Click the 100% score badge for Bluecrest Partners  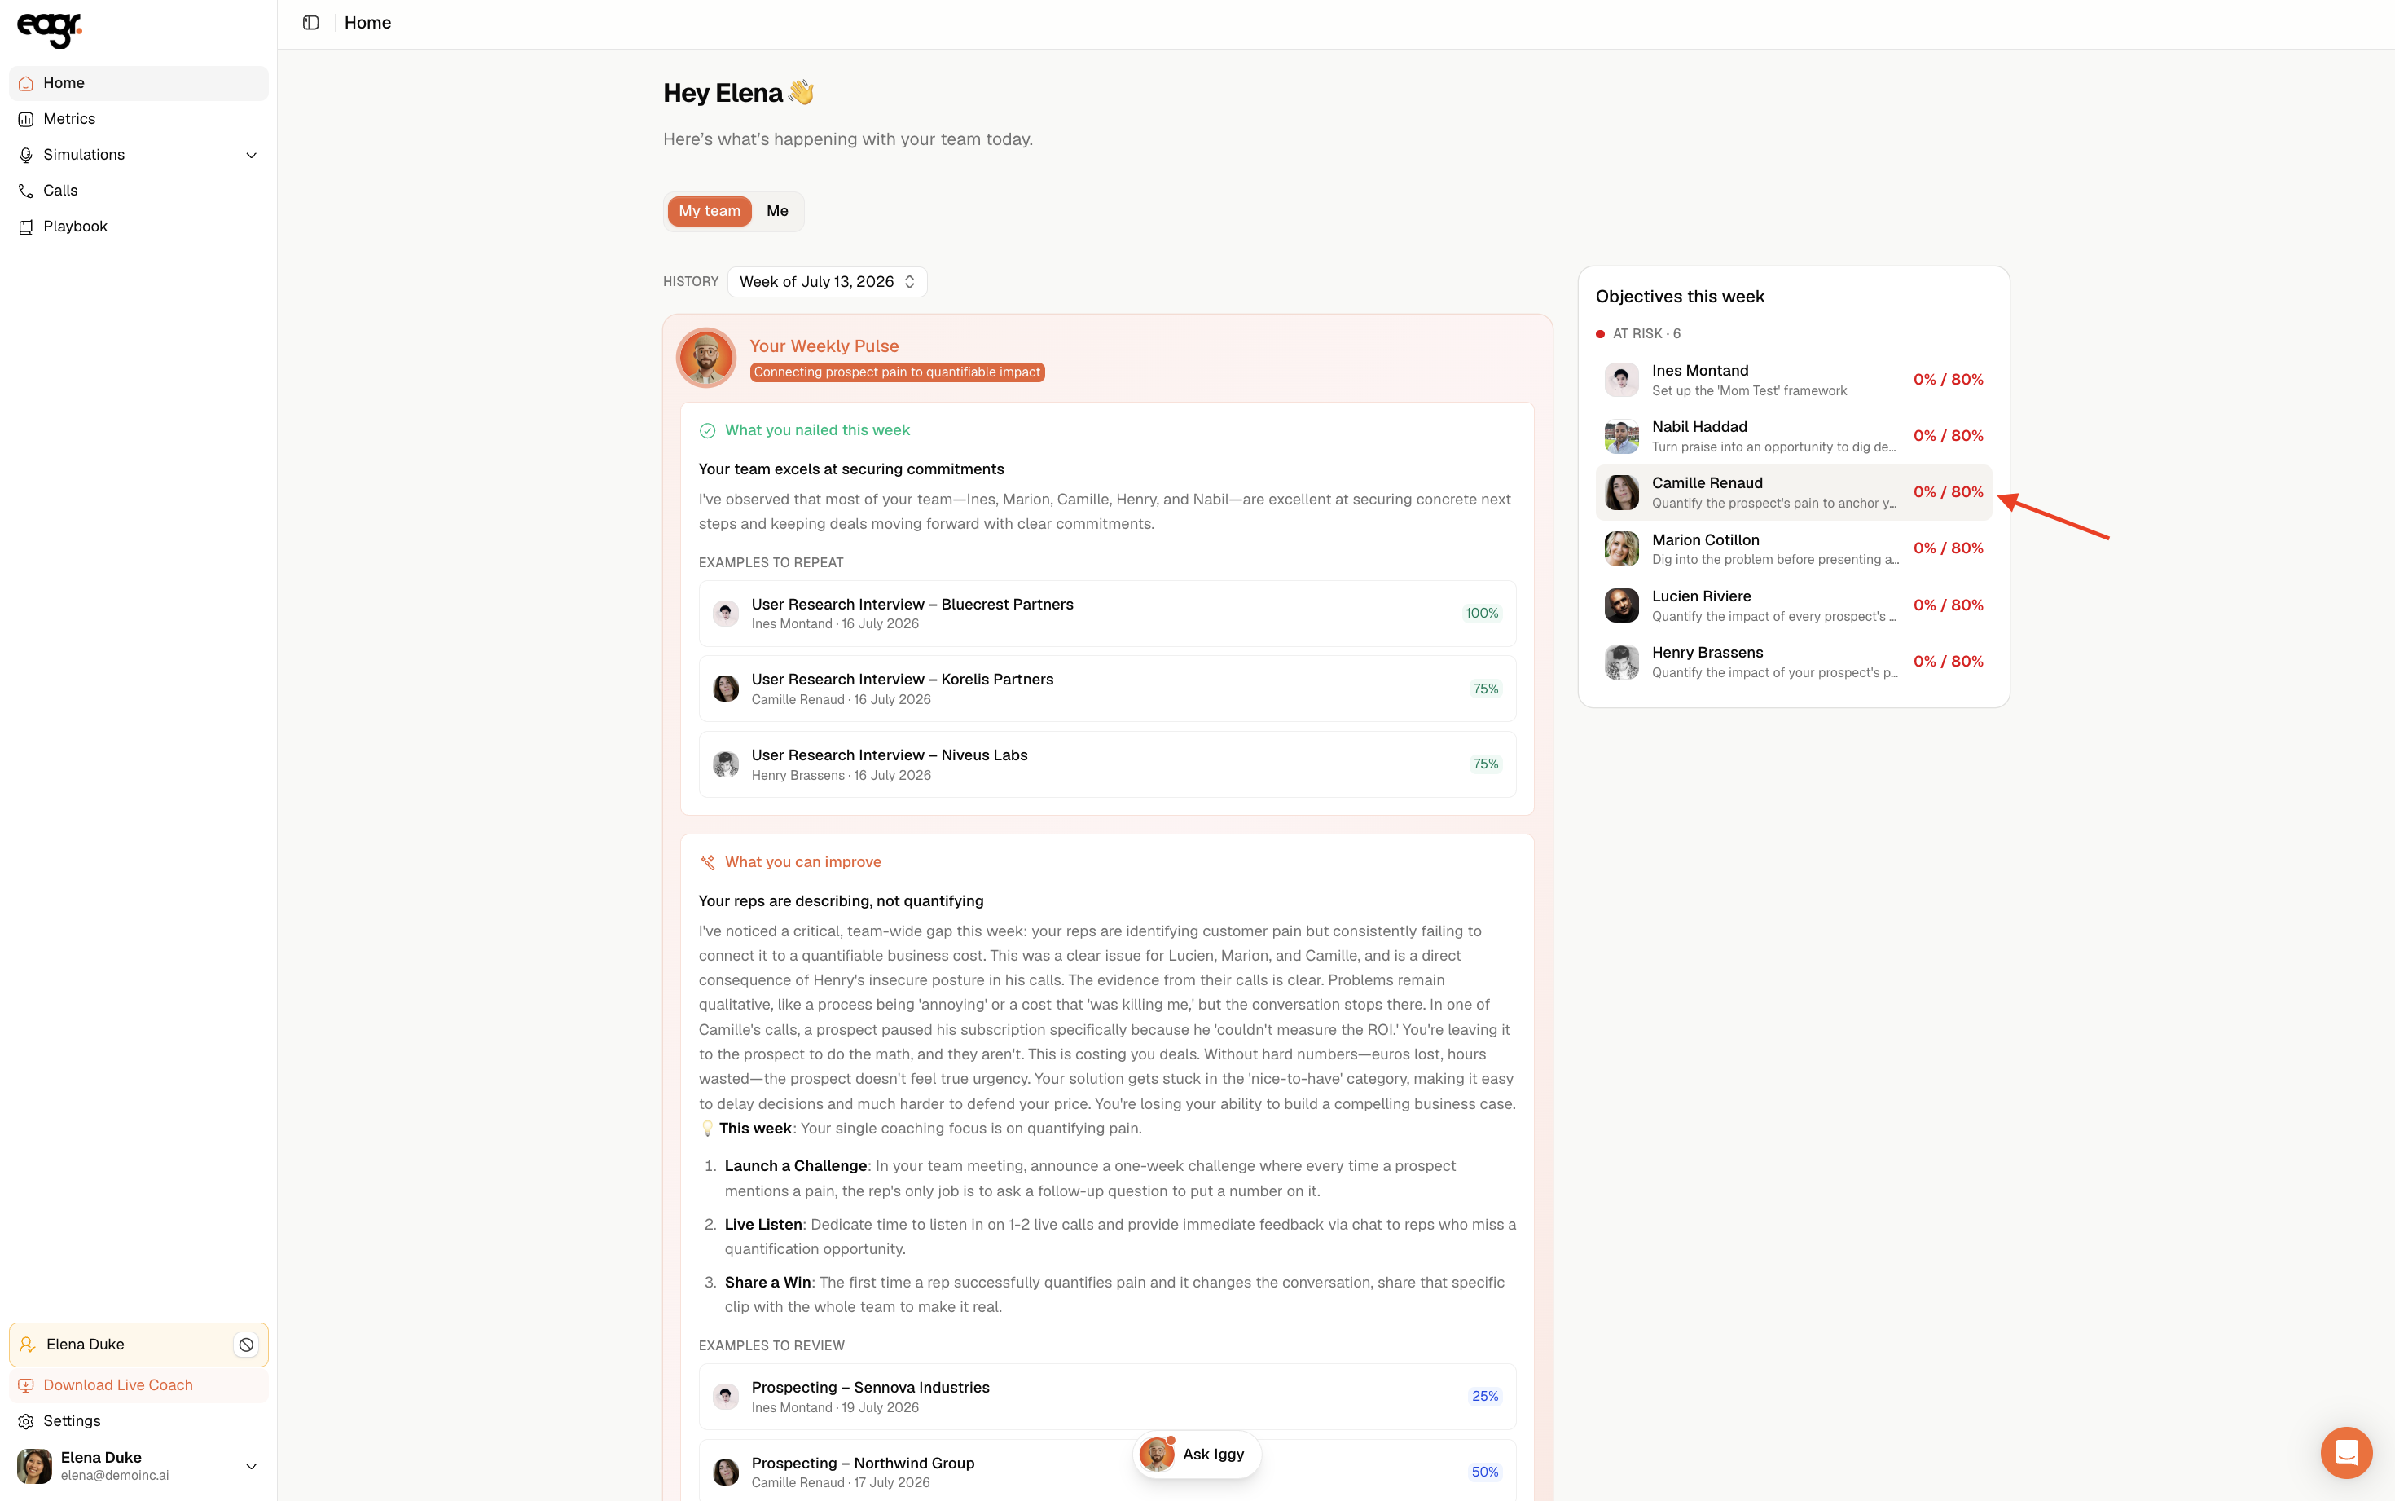pyautogui.click(x=1481, y=614)
